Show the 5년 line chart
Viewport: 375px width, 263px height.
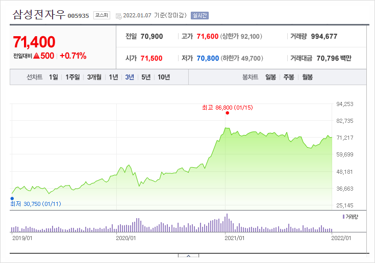146,77
